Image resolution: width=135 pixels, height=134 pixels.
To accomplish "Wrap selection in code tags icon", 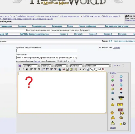I will 84,69.
